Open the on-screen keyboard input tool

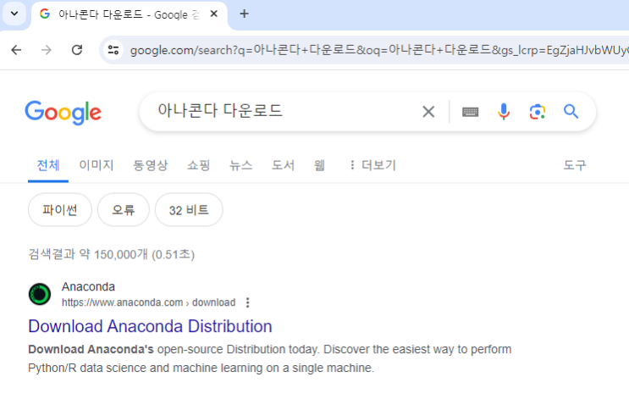(470, 112)
